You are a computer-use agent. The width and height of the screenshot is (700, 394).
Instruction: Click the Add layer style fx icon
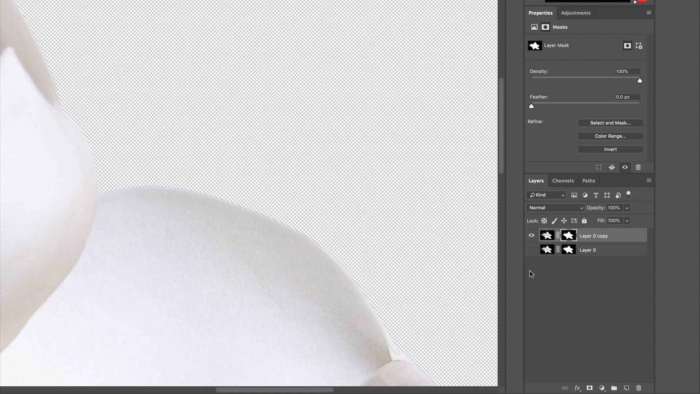tap(577, 388)
